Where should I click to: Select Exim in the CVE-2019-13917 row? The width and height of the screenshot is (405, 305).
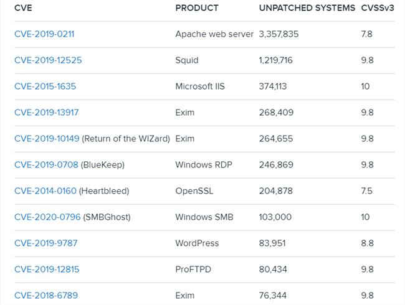184,113
